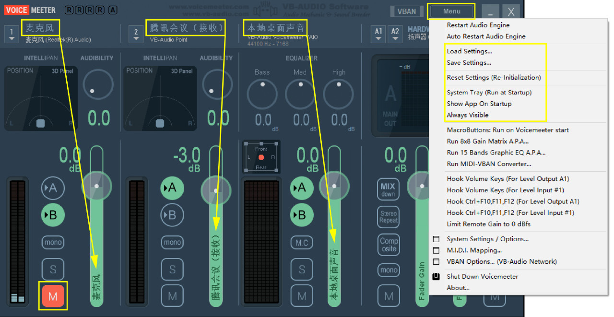Enable mono on the 麦克风 strip
Viewport: 614px width, 317px height.
tap(53, 242)
